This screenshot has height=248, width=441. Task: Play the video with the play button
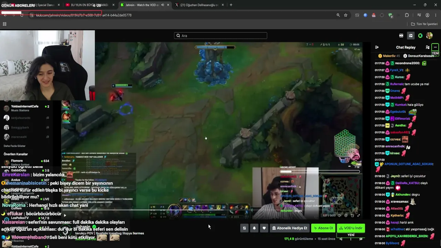point(65,216)
